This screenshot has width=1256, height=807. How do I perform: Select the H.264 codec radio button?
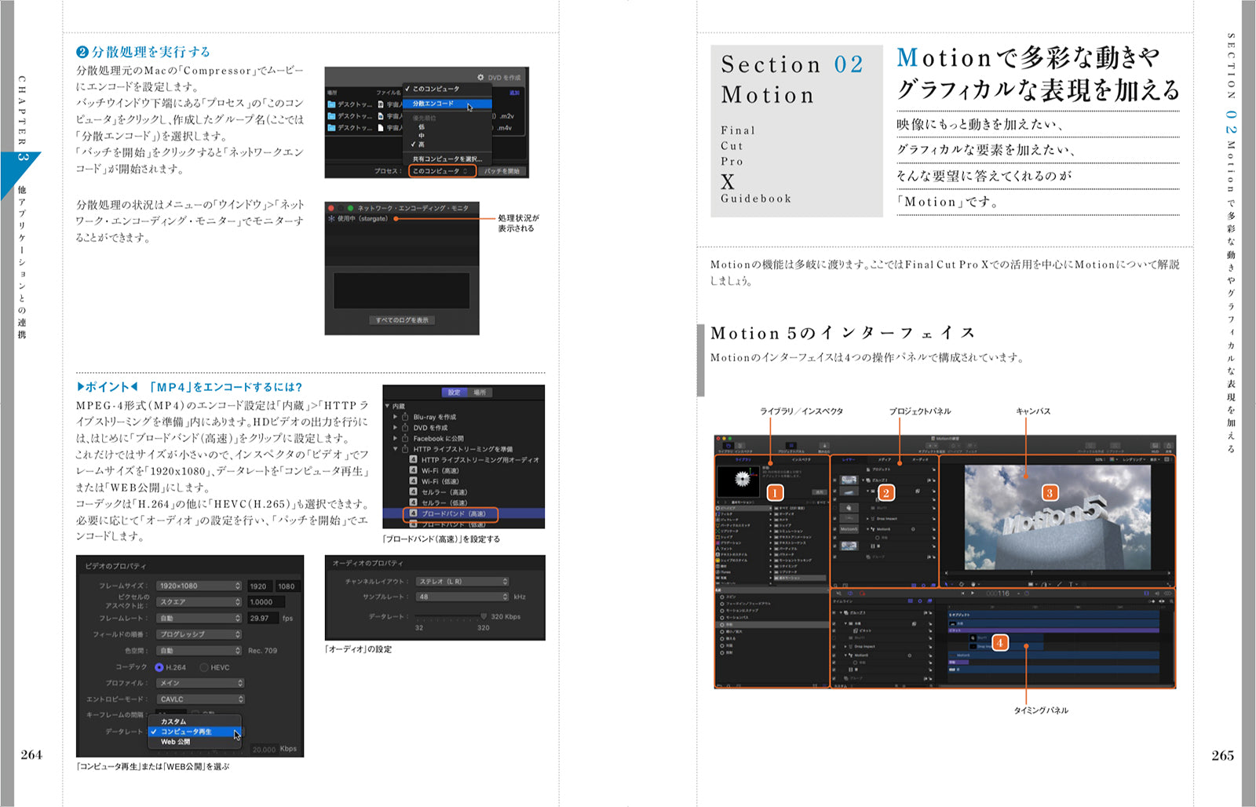[159, 668]
